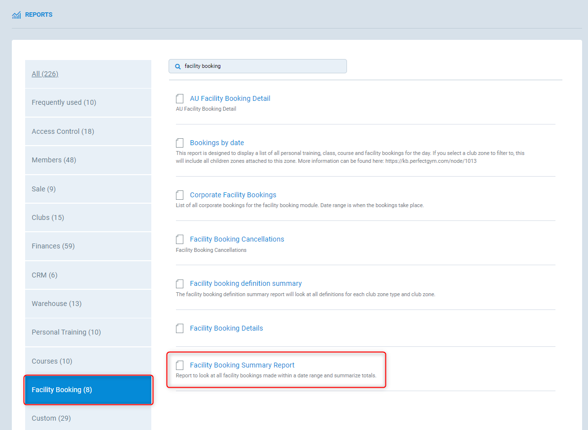This screenshot has height=430, width=588.
Task: Open Facility Booking Summary Report link
Action: point(242,365)
